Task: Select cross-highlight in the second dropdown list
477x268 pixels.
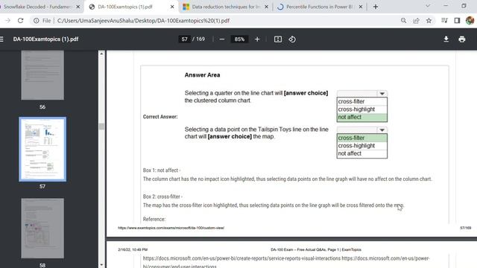Action: pyautogui.click(x=361, y=146)
